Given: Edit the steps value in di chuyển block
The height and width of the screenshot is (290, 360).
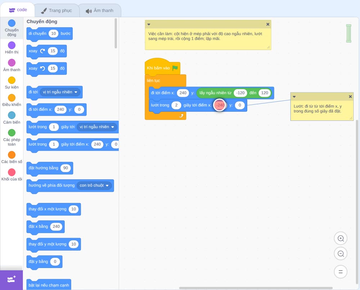Looking at the screenshot, I should tap(54, 33).
